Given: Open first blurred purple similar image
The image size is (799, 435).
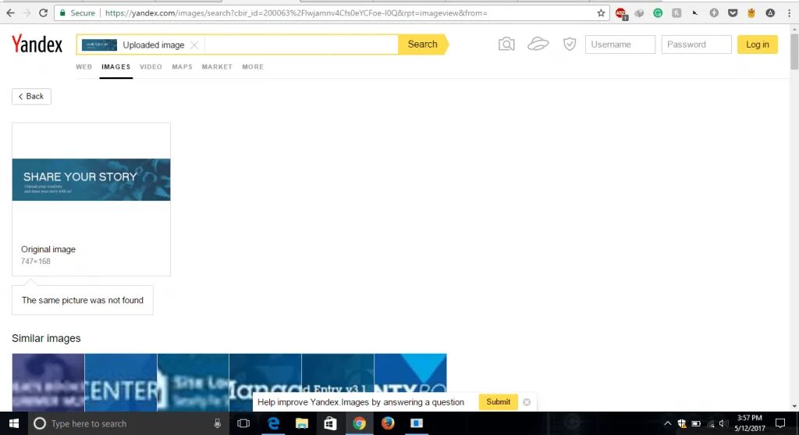Looking at the screenshot, I should pos(48,383).
